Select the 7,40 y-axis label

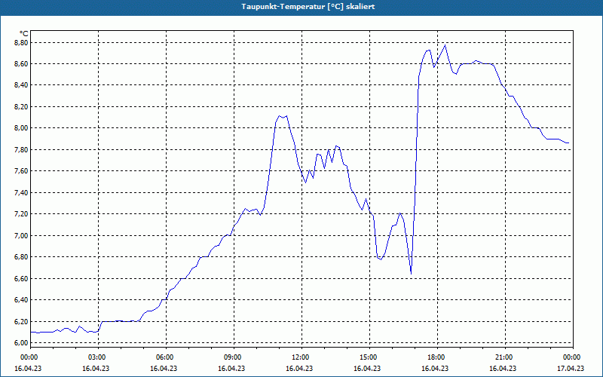click(x=21, y=192)
